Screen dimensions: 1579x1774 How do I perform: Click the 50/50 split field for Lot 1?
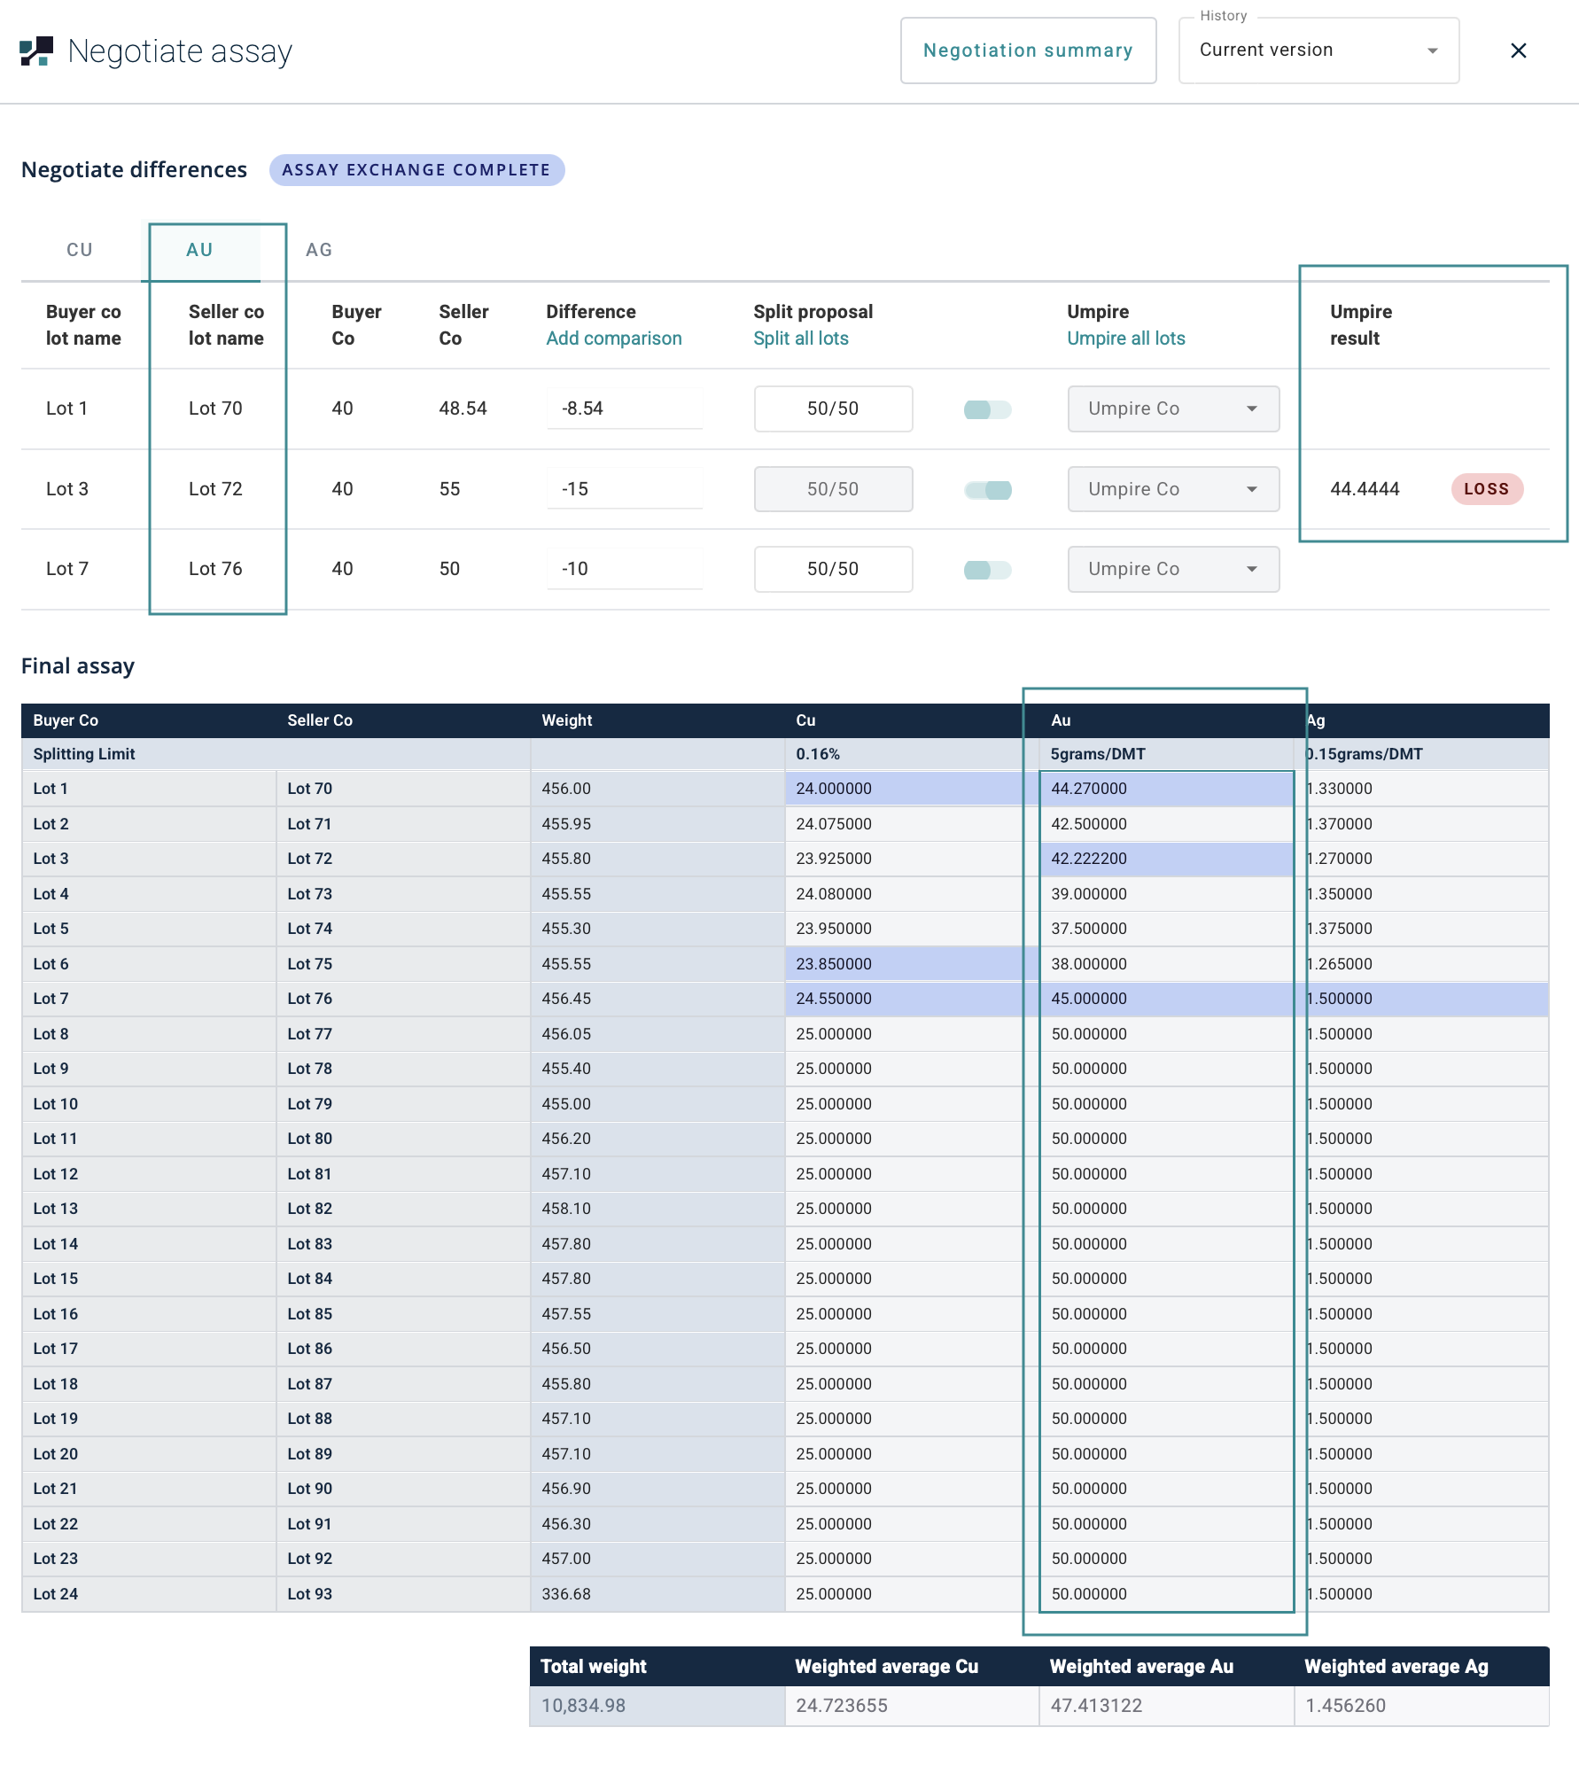click(x=832, y=409)
